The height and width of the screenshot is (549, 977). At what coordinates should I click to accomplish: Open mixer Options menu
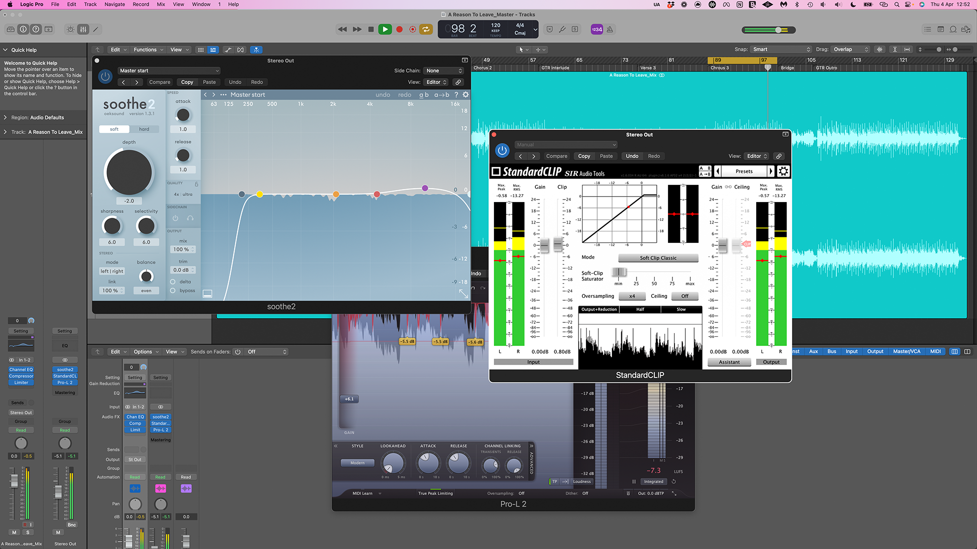[x=146, y=352]
